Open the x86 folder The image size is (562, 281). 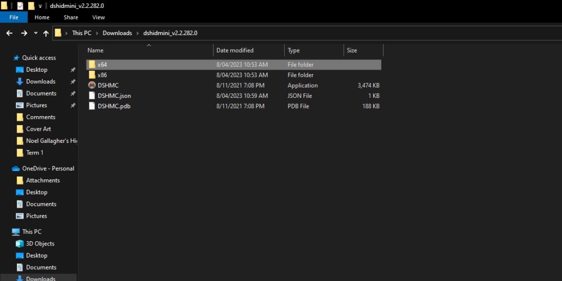click(102, 75)
